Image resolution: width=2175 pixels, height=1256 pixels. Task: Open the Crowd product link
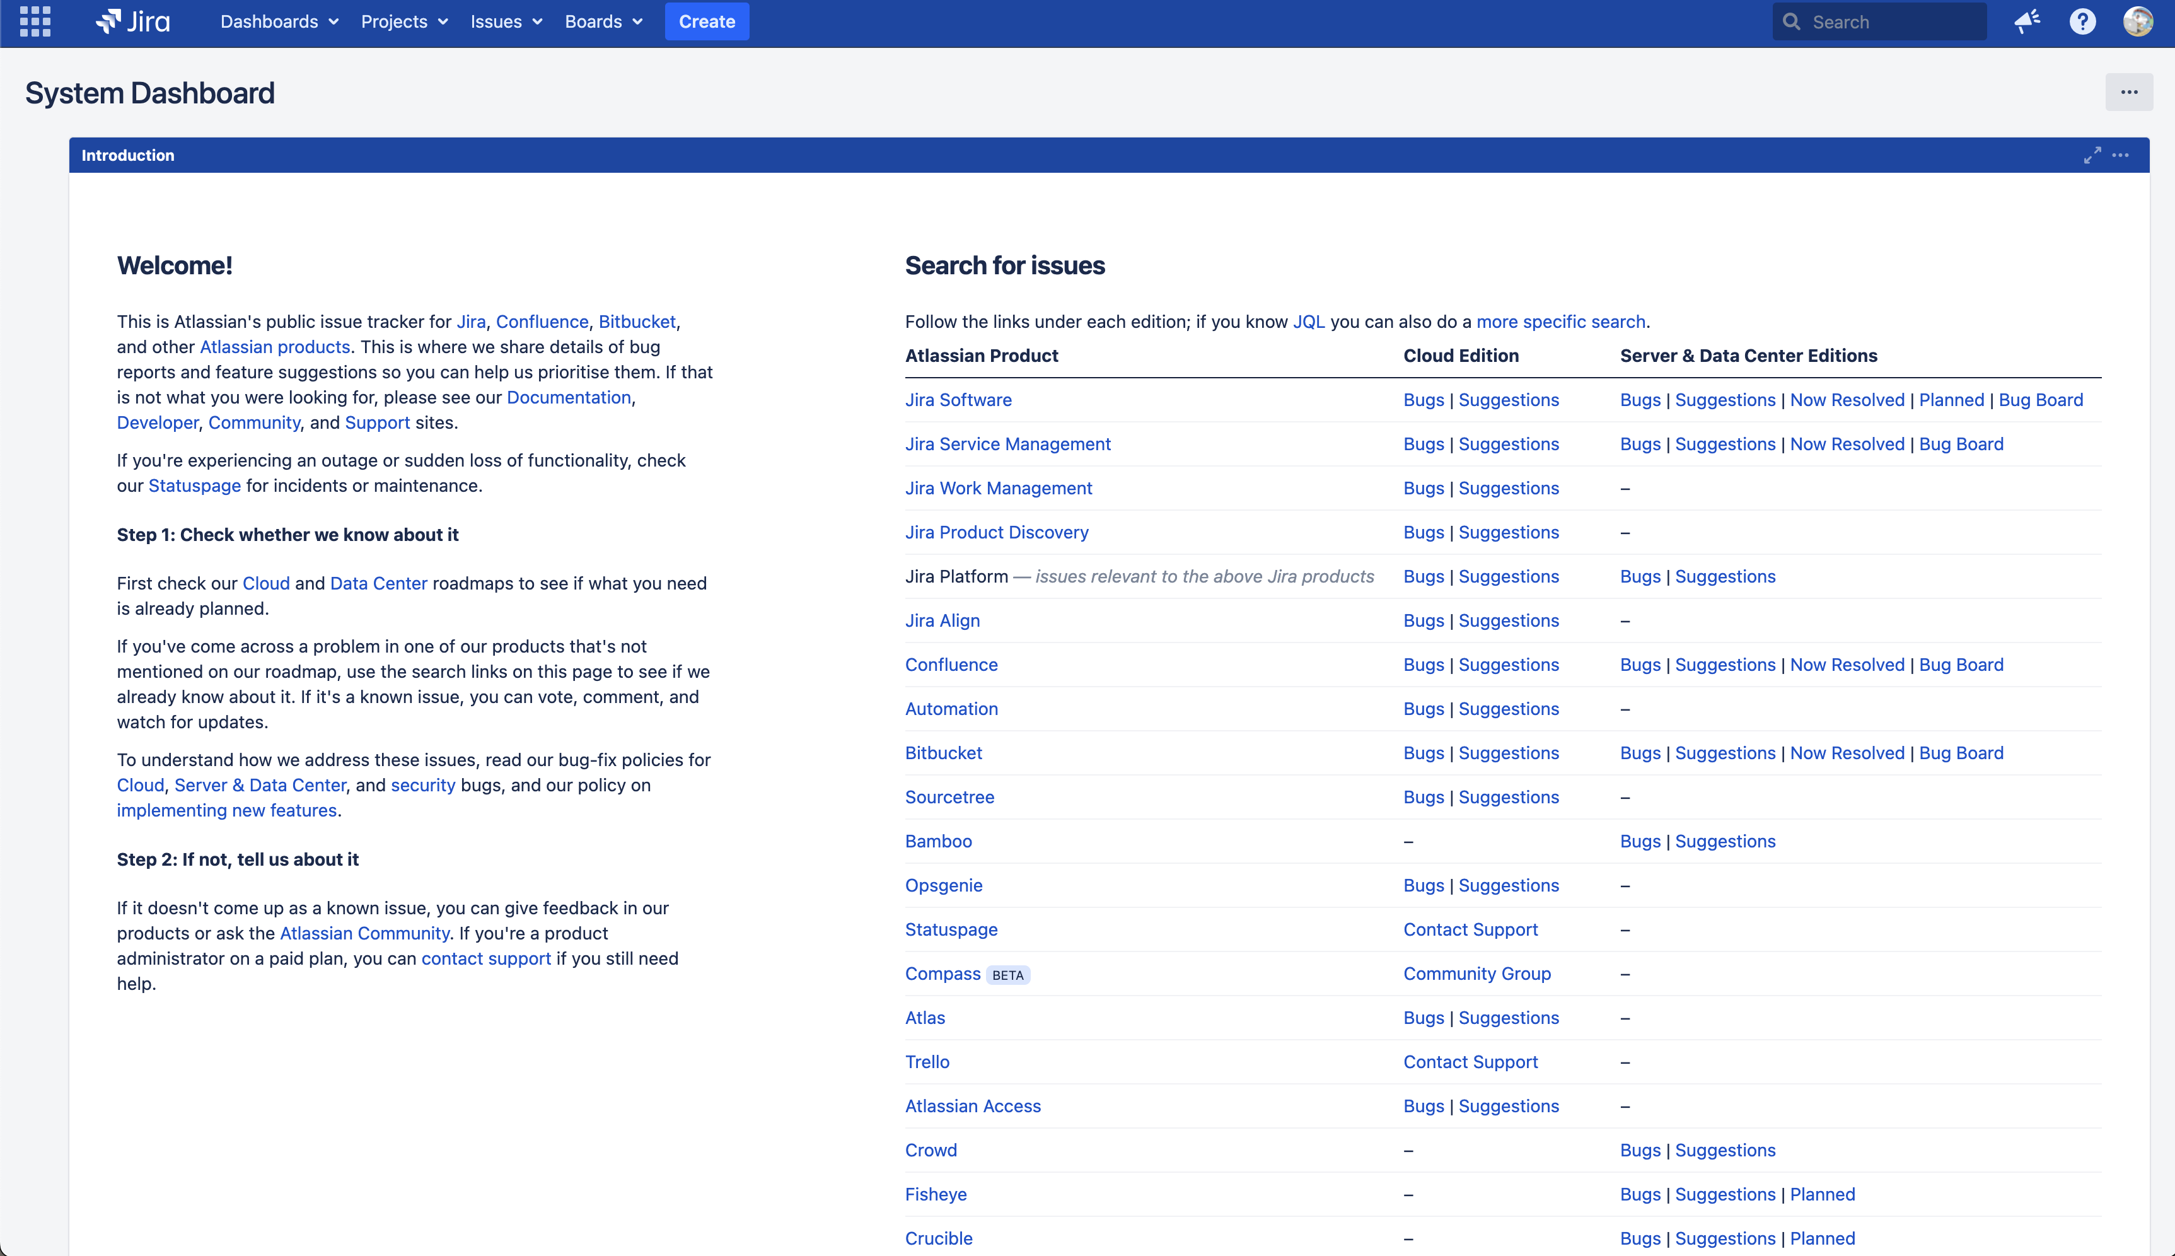pyautogui.click(x=931, y=1151)
